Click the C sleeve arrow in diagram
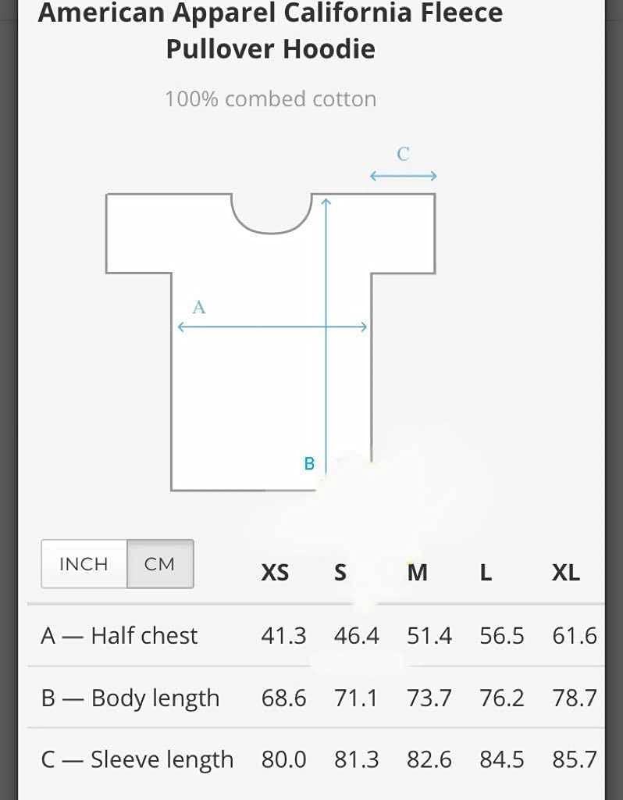Viewport: 623px width, 800px height. [404, 176]
